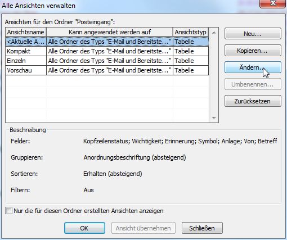
Task: Click the Ansichtstyp column header
Action: tap(191, 32)
